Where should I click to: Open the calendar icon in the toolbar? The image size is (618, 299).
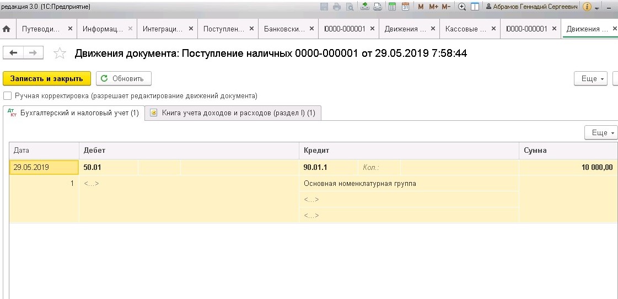(406, 7)
